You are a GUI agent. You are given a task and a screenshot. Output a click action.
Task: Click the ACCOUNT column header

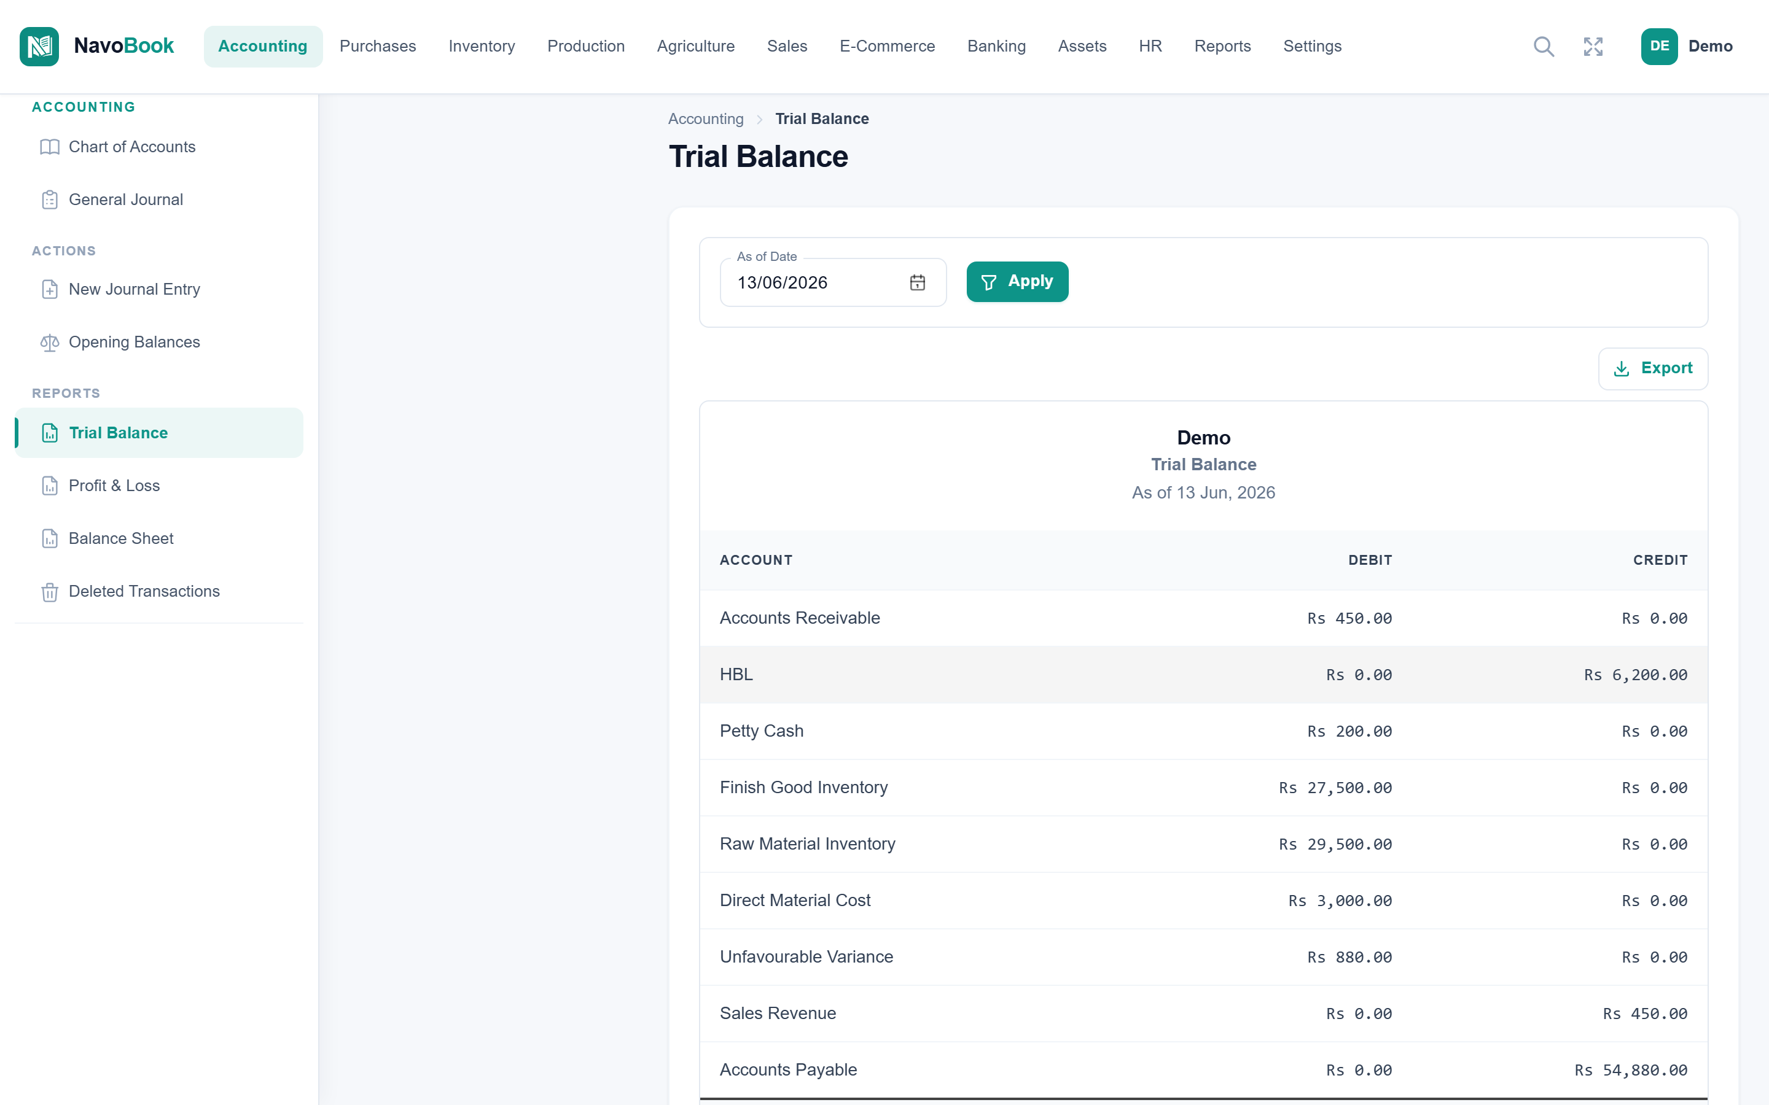pyautogui.click(x=756, y=560)
